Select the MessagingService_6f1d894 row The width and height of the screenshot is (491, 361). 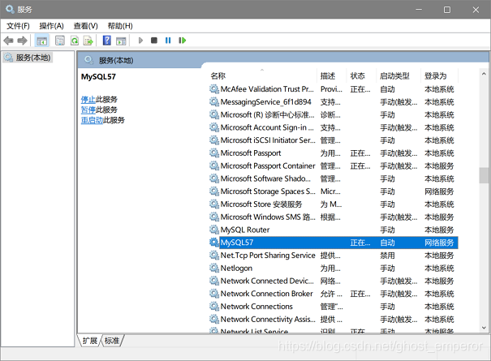[333, 101]
